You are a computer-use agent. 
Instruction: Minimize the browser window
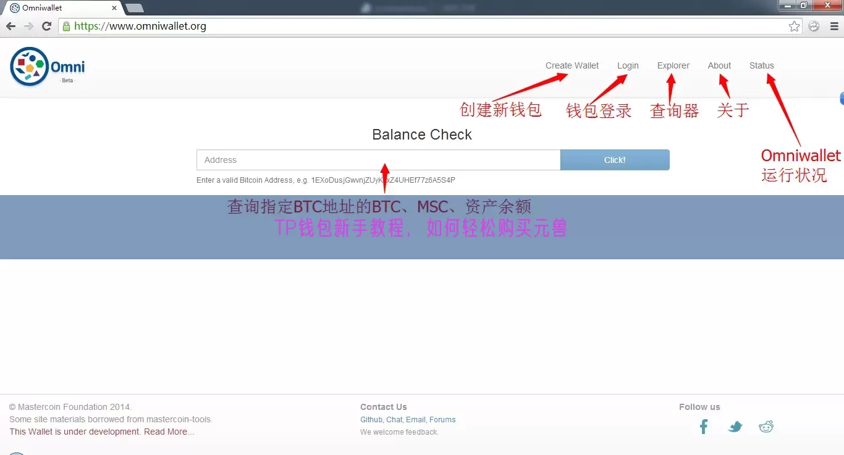787,6
